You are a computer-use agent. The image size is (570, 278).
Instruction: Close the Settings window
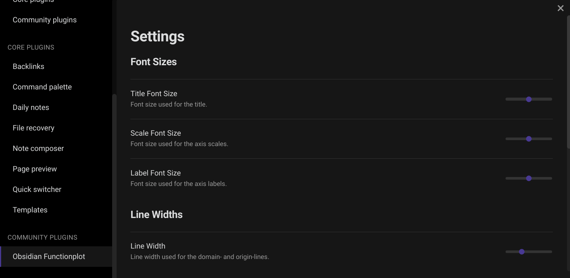[x=560, y=8]
